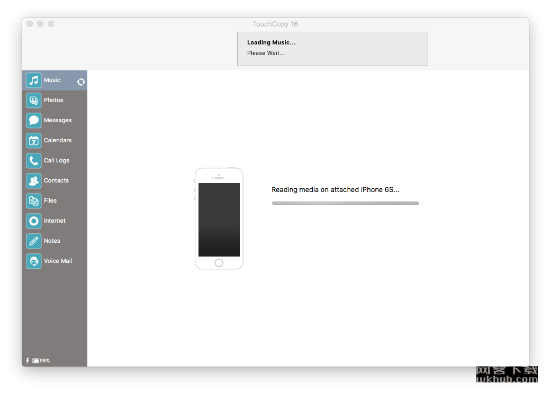551x393 pixels.
Task: Click the Call Logs phone icon
Action: (x=34, y=160)
